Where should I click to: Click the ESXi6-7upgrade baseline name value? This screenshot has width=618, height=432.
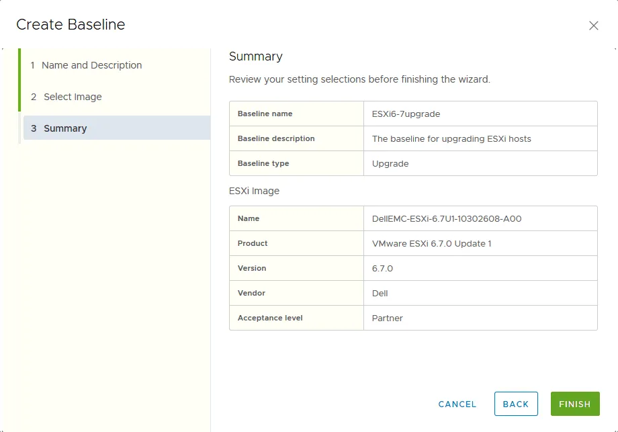pyautogui.click(x=406, y=114)
